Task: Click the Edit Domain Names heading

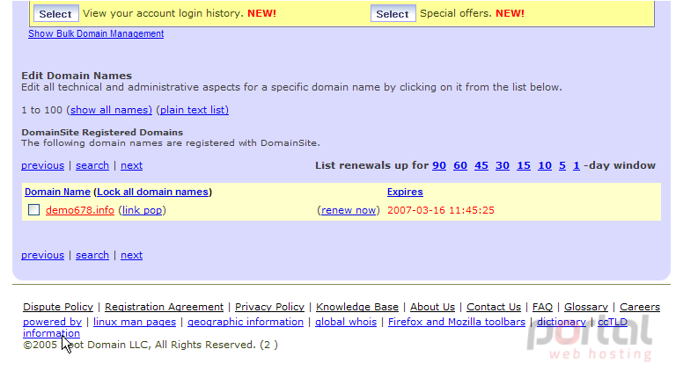Action: pos(77,76)
